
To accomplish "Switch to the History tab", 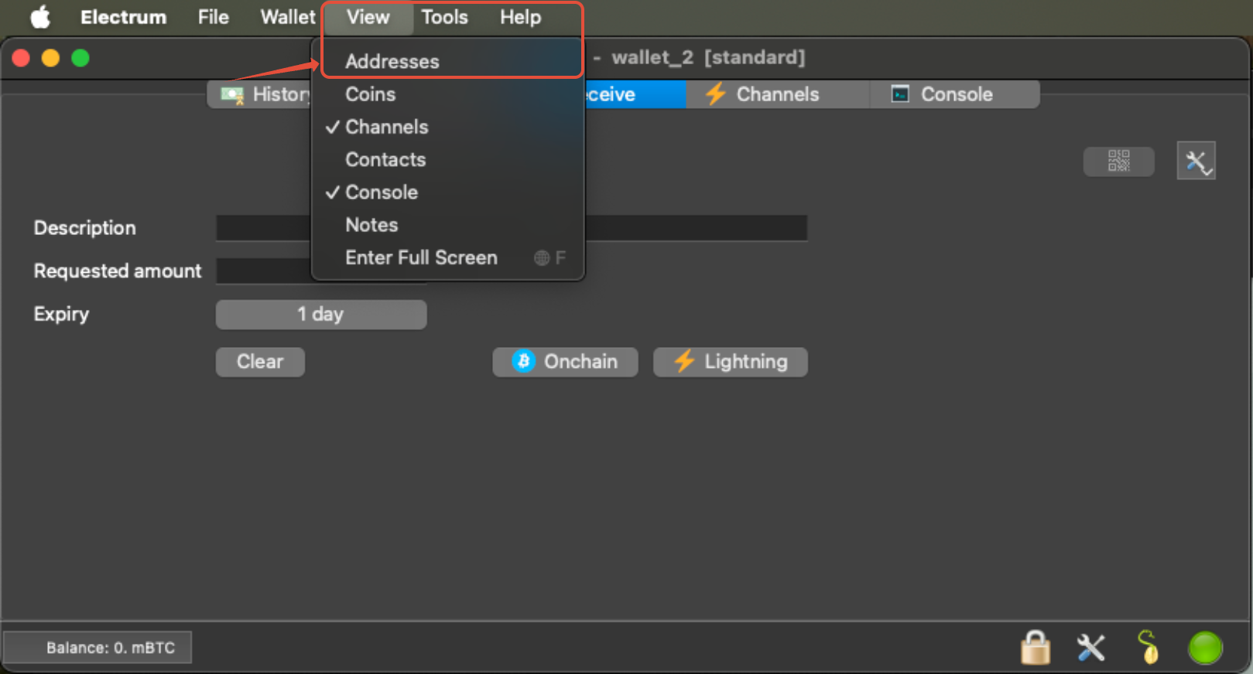I will click(260, 94).
